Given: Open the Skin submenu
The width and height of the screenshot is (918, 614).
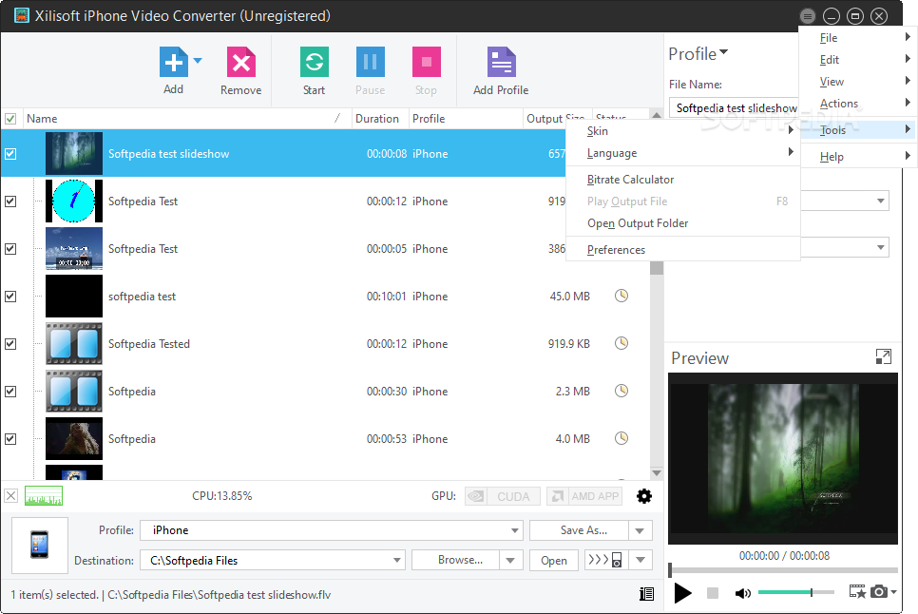Looking at the screenshot, I should (x=682, y=131).
